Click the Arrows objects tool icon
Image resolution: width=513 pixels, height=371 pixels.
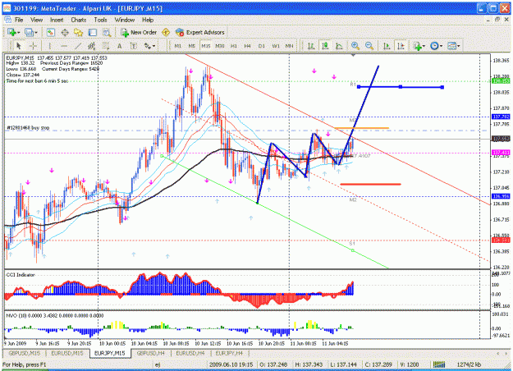click(148, 46)
